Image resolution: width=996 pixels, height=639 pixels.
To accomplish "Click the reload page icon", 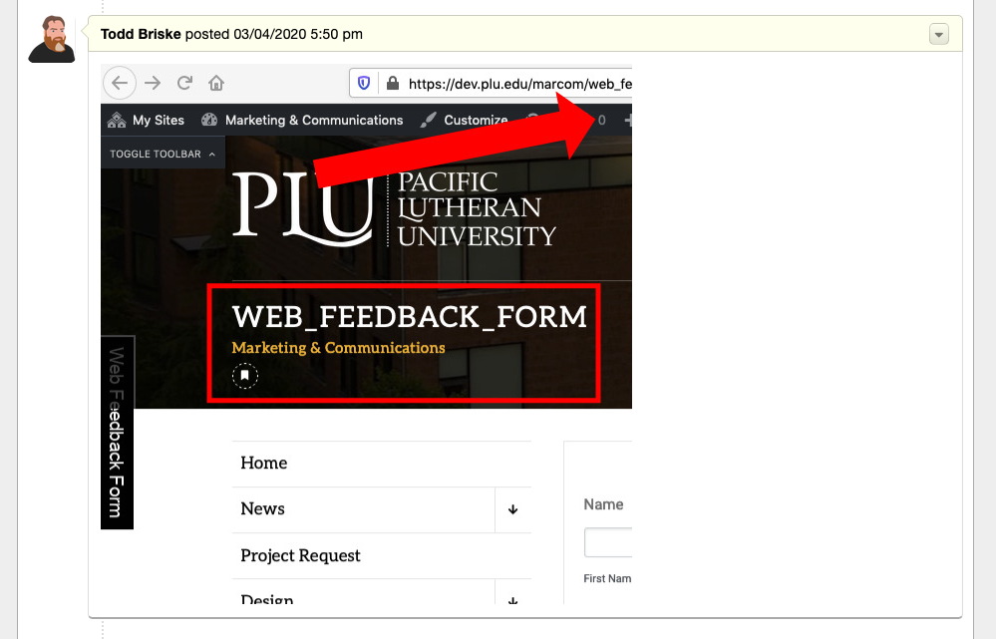I will (x=184, y=83).
